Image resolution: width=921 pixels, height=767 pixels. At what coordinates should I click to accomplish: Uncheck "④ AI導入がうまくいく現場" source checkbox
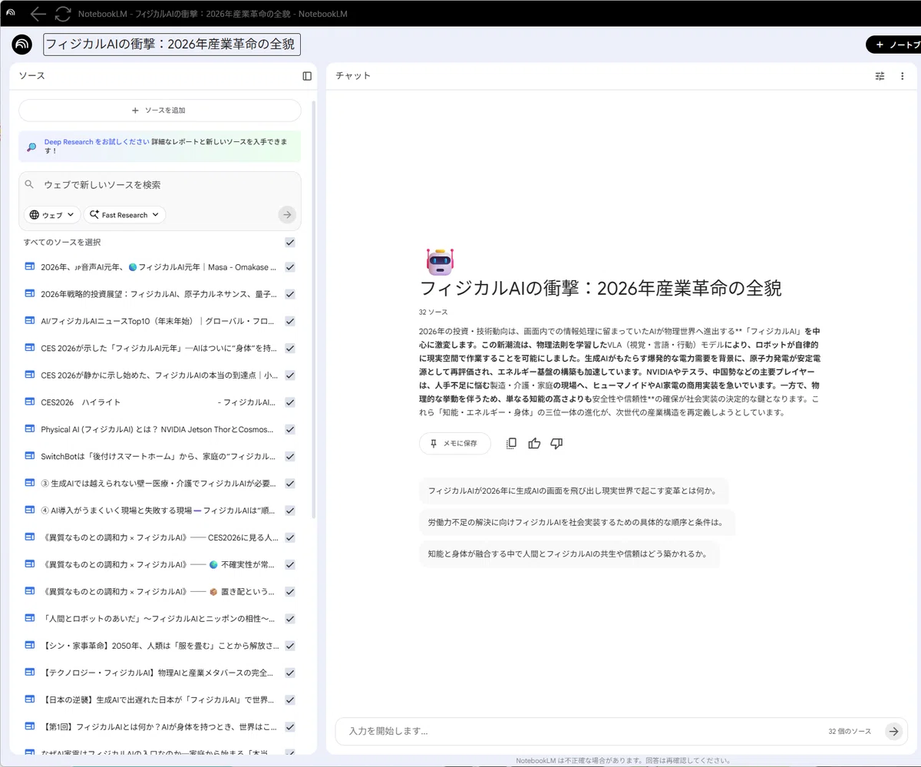point(290,510)
